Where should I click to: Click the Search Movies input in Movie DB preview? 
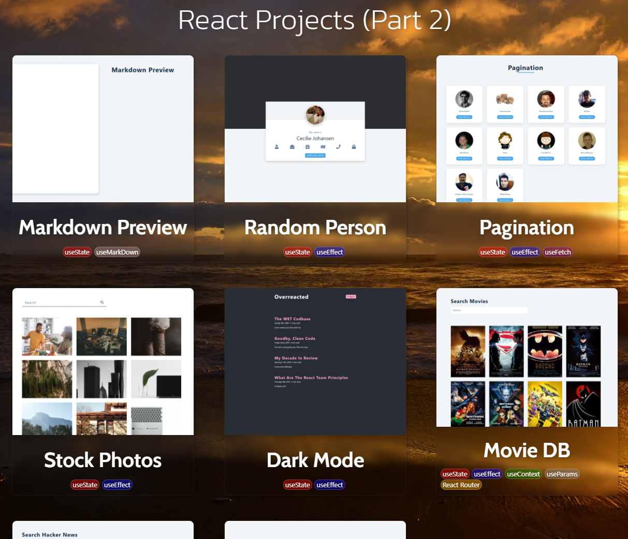tap(489, 310)
